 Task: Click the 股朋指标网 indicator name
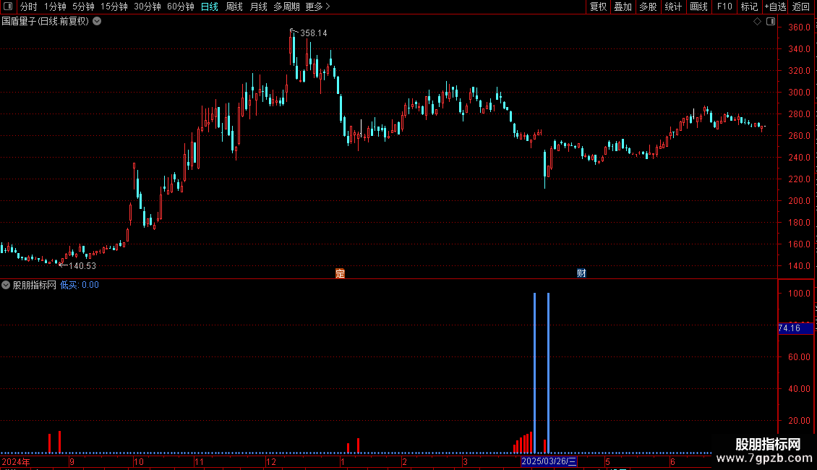click(35, 285)
